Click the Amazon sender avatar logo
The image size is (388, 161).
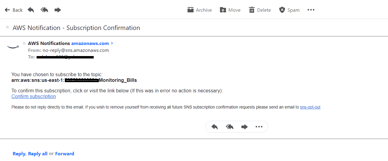click(x=13, y=46)
